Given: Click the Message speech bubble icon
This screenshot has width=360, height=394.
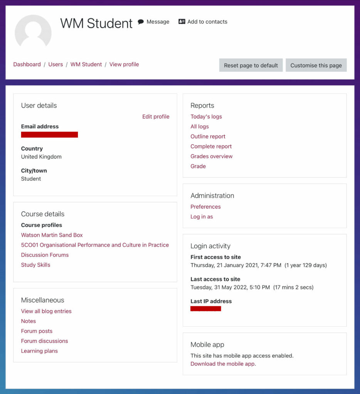Looking at the screenshot, I should coord(141,22).
